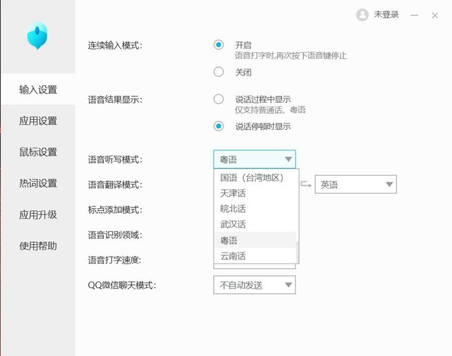Open 使用帮助 page
452x356 pixels.
38,246
